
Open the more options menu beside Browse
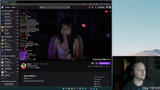pos(18,7)
